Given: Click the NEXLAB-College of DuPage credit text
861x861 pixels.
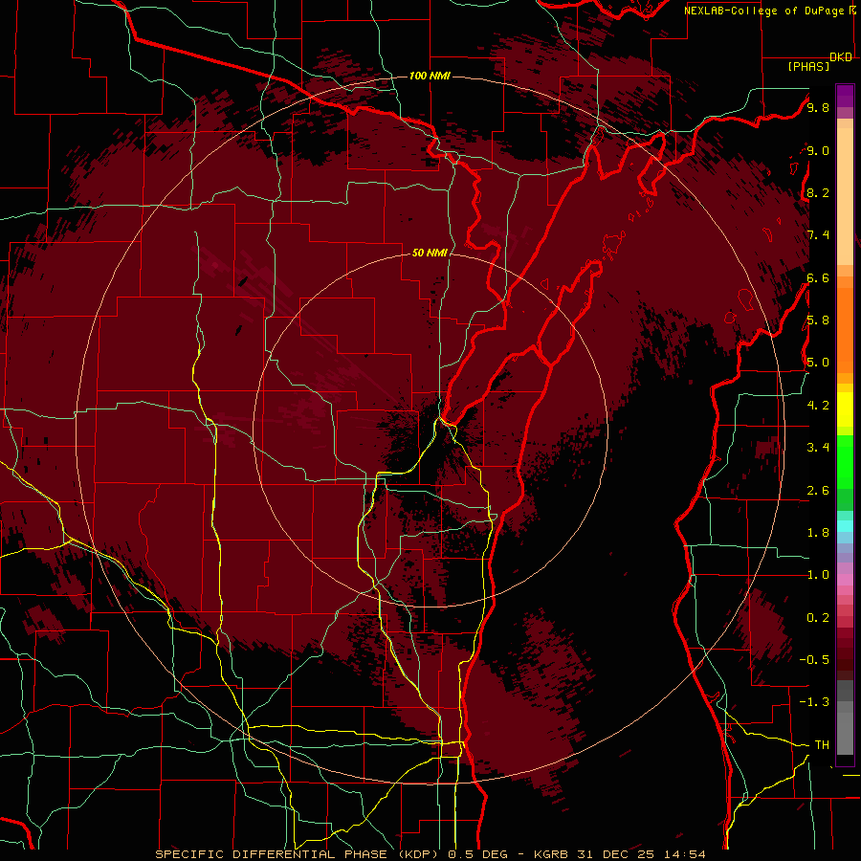Looking at the screenshot, I should point(766,11).
